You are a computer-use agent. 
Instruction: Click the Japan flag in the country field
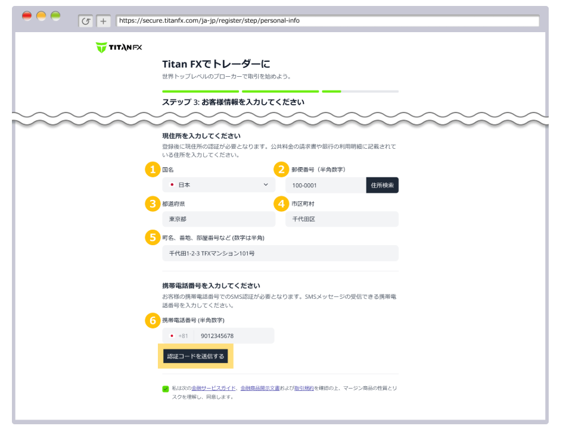tap(172, 184)
